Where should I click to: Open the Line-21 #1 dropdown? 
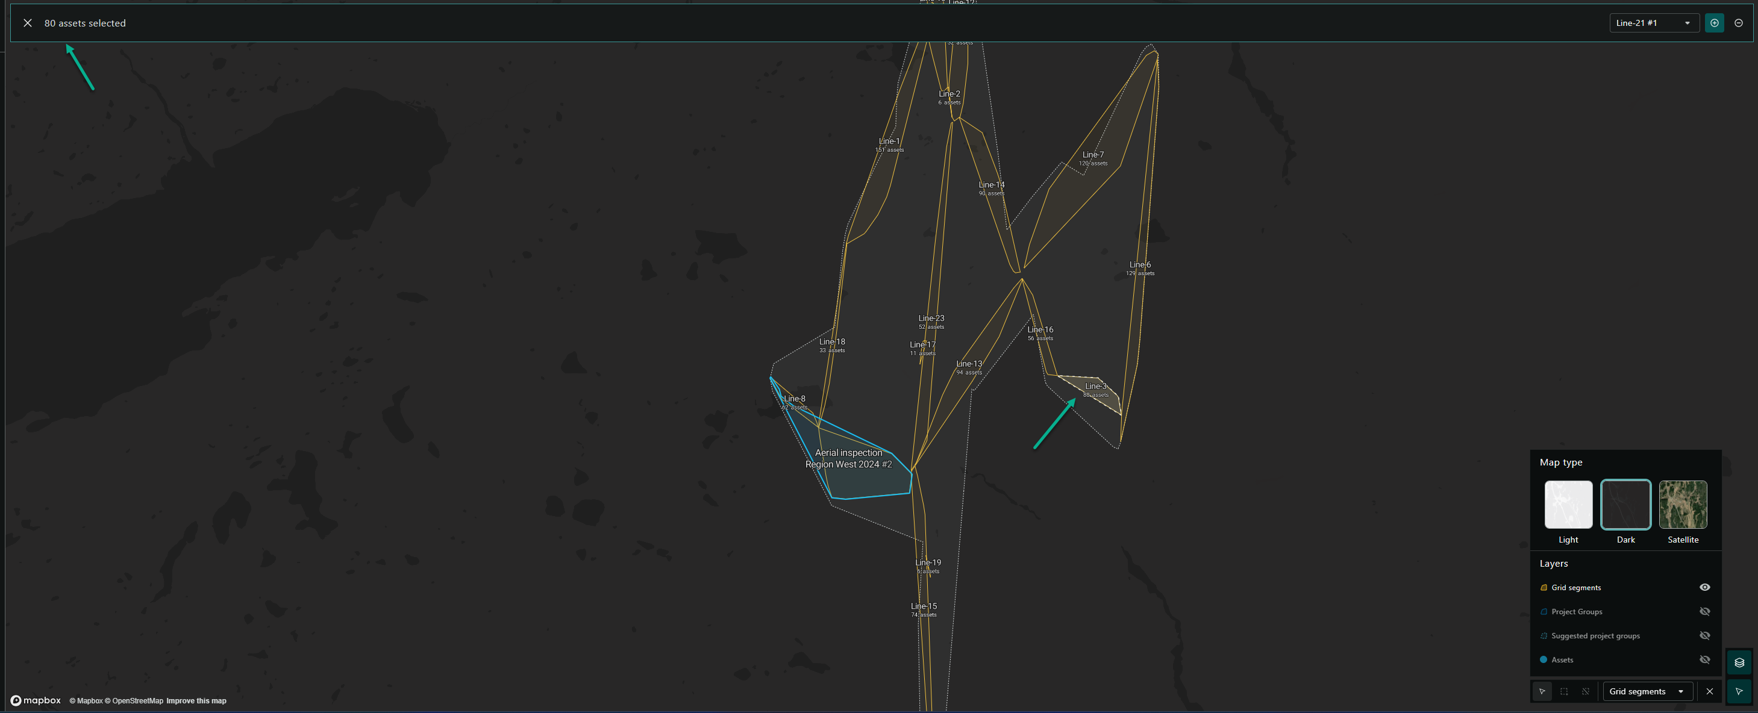coord(1653,23)
